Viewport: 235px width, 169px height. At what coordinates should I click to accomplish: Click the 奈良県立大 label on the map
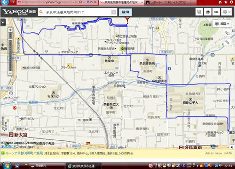[x=111, y=104]
